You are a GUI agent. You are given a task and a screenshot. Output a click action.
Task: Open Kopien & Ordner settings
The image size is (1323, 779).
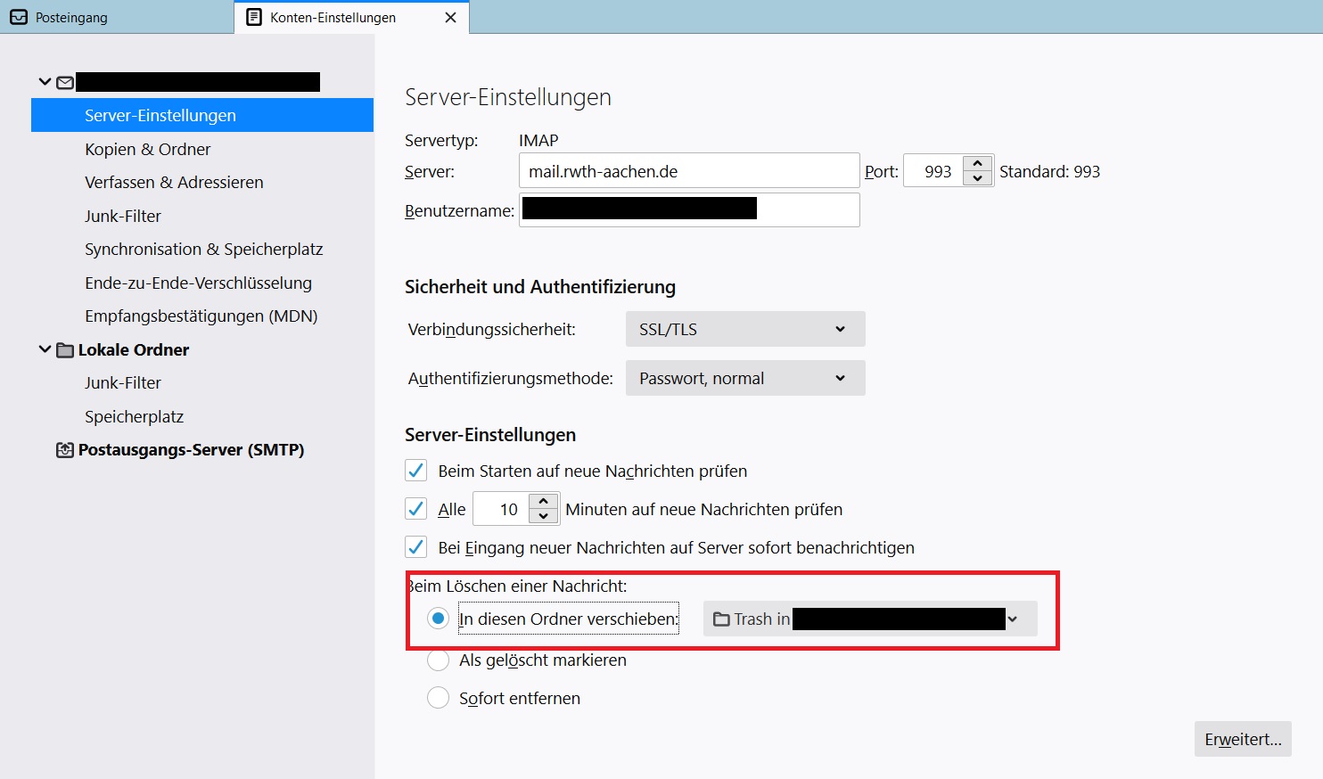pyautogui.click(x=148, y=149)
